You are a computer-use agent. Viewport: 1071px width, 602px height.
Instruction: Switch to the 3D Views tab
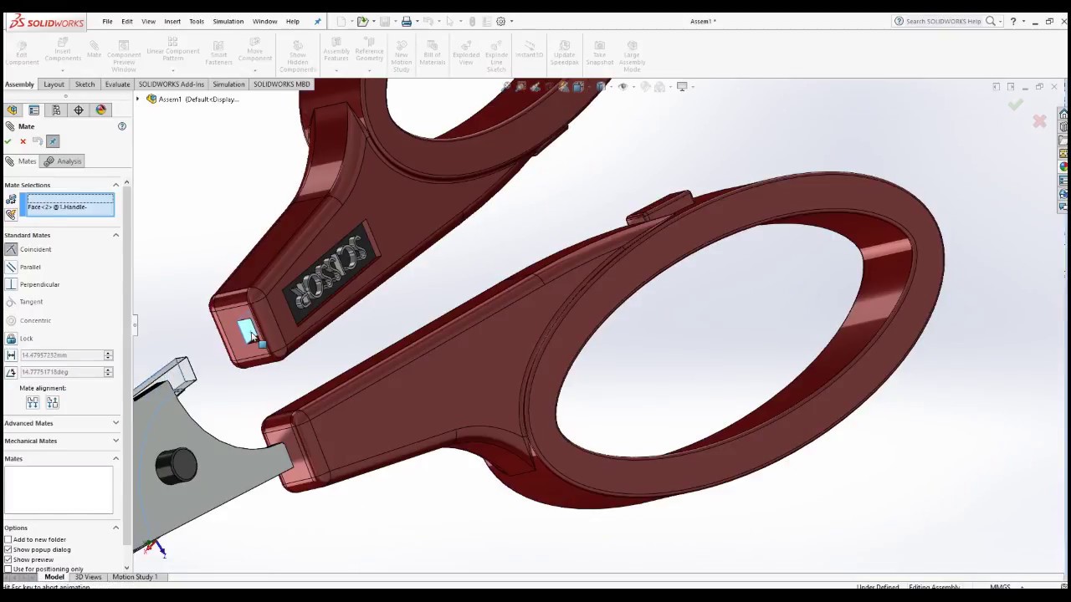coord(88,577)
